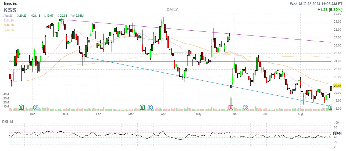346x151 pixels.
Task: Click the finviz logo
Action: [x=10, y=4]
